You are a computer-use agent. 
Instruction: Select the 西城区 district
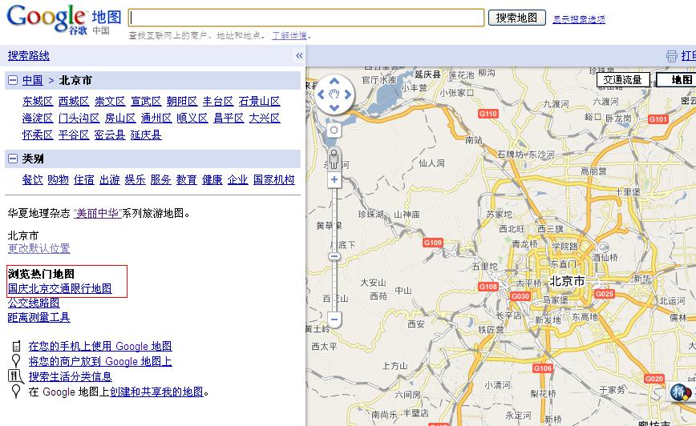74,102
